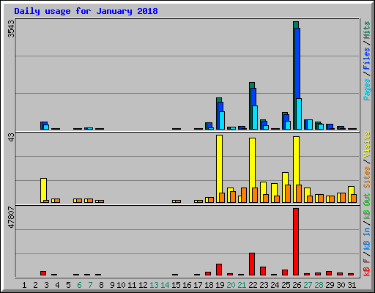Click day 24 on the x-axis
Viewport: 375px width, 293px height.
point(275,285)
